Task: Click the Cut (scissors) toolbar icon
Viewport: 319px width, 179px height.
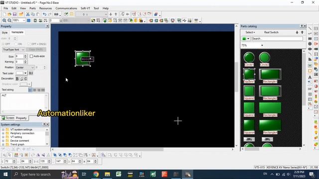Action: tap(28, 14)
